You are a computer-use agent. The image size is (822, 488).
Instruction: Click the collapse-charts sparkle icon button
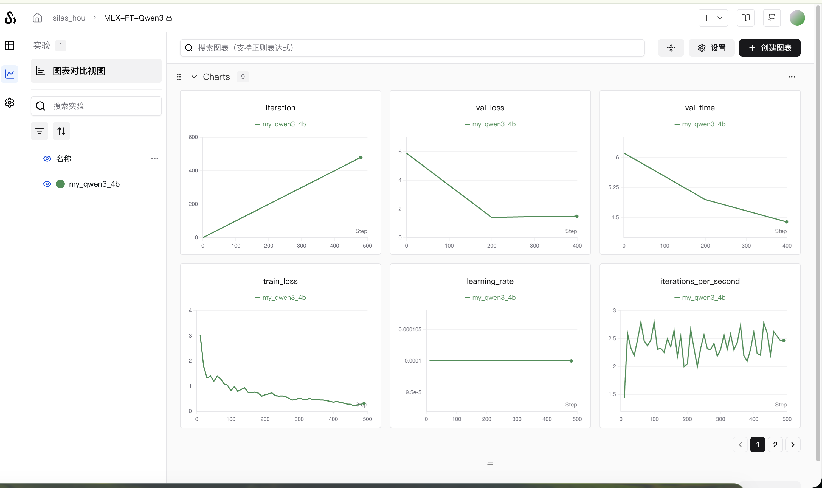tap(671, 48)
